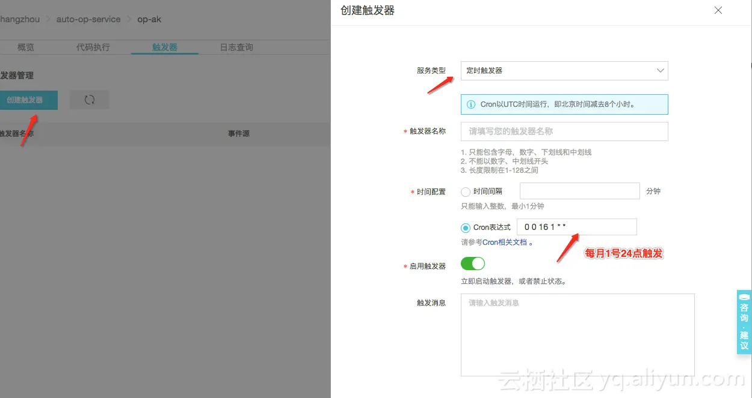Viewport: 752px width, 398px height.
Task: Open the 服务类型 dropdown showing 定时触发器
Action: pyautogui.click(x=564, y=70)
